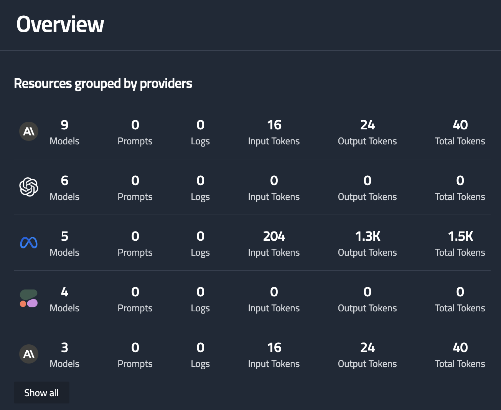Viewport: 501px width, 410px height.
Task: Click the Resources grouped by providers heading
Action: pos(103,83)
